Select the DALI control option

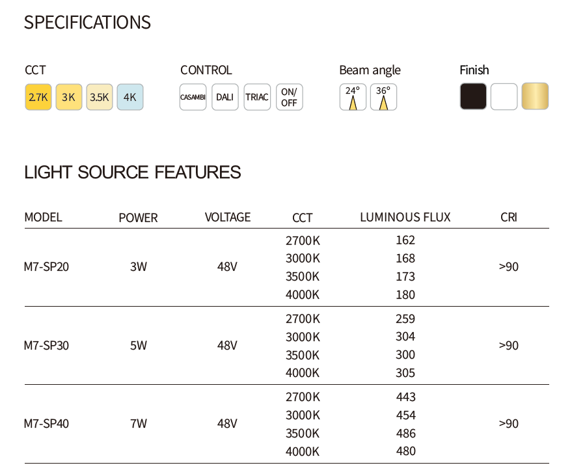(225, 97)
